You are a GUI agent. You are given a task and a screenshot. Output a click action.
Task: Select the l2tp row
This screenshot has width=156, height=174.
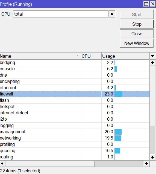coord(75,119)
